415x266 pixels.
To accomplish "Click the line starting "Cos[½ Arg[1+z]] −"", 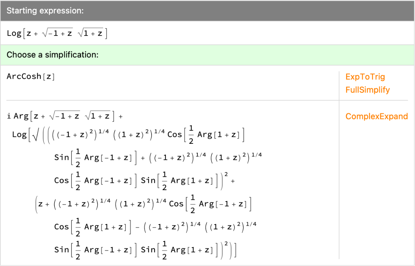I will [x=154, y=227].
